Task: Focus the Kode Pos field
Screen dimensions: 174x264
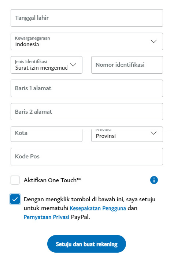Action: coord(87,157)
